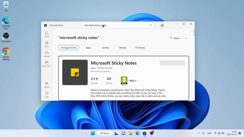Viewport: 244px width, 137px height.
Task: Click the chevron next to Filters
Action: pos(186,38)
